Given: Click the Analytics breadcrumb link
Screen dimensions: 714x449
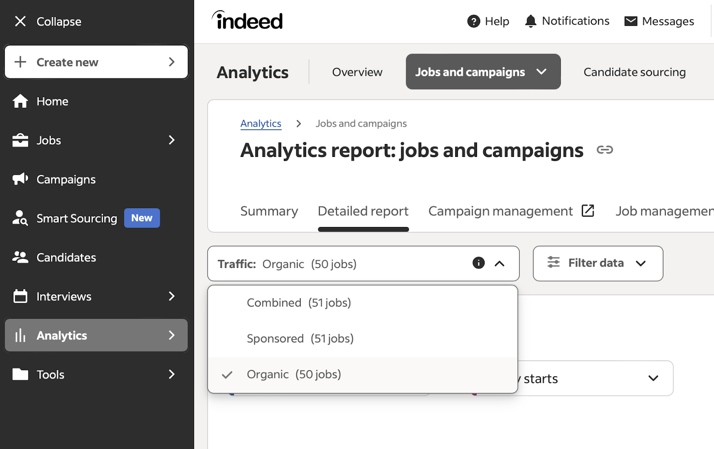Looking at the screenshot, I should pos(261,124).
